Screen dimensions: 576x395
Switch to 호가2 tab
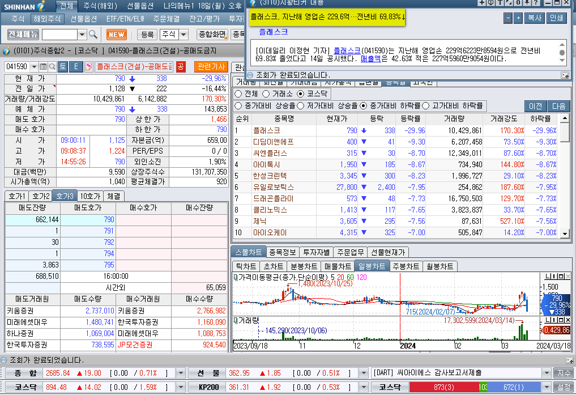(41, 196)
